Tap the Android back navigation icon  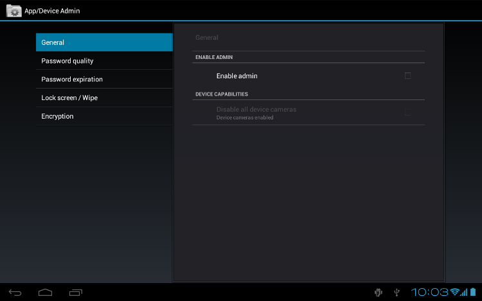(15, 293)
